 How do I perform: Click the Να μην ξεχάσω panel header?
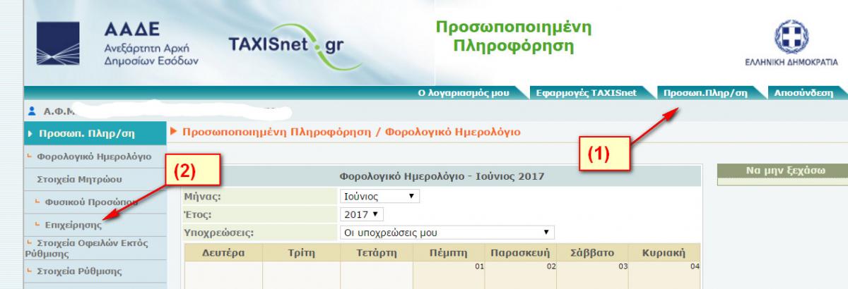point(782,171)
